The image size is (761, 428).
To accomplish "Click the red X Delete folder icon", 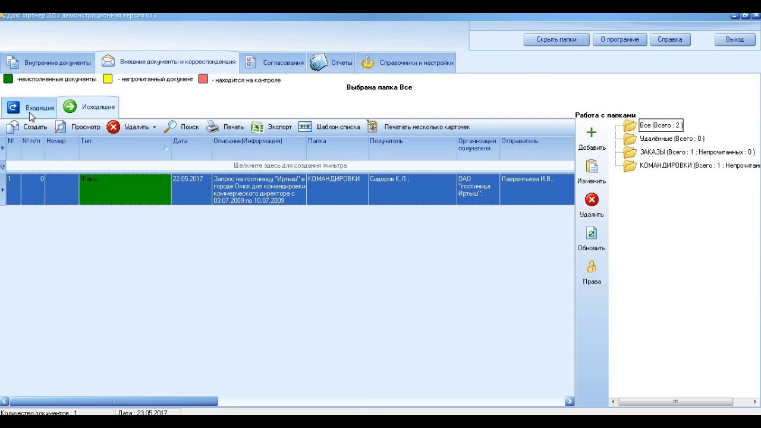I will 592,200.
